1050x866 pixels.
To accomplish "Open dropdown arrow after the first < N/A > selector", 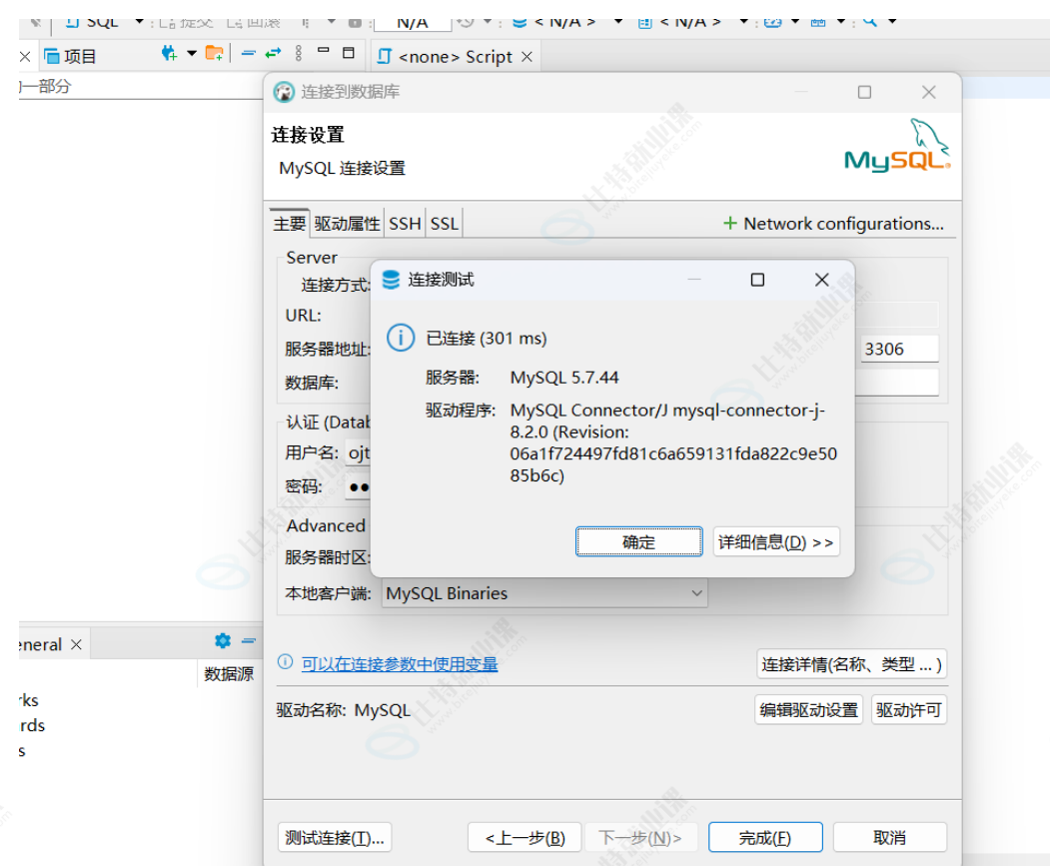I will [x=618, y=21].
